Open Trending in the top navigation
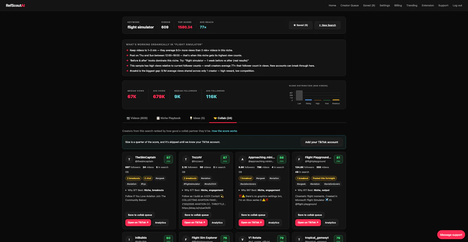This screenshot has height=242, width=468. point(412,5)
